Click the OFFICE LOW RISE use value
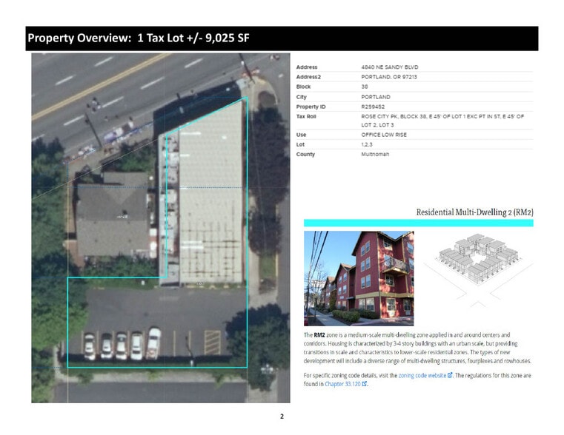 click(x=383, y=135)
